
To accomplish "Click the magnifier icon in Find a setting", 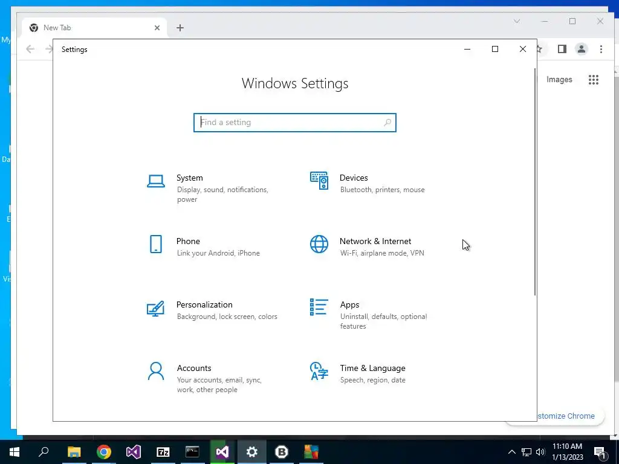I will 387,122.
